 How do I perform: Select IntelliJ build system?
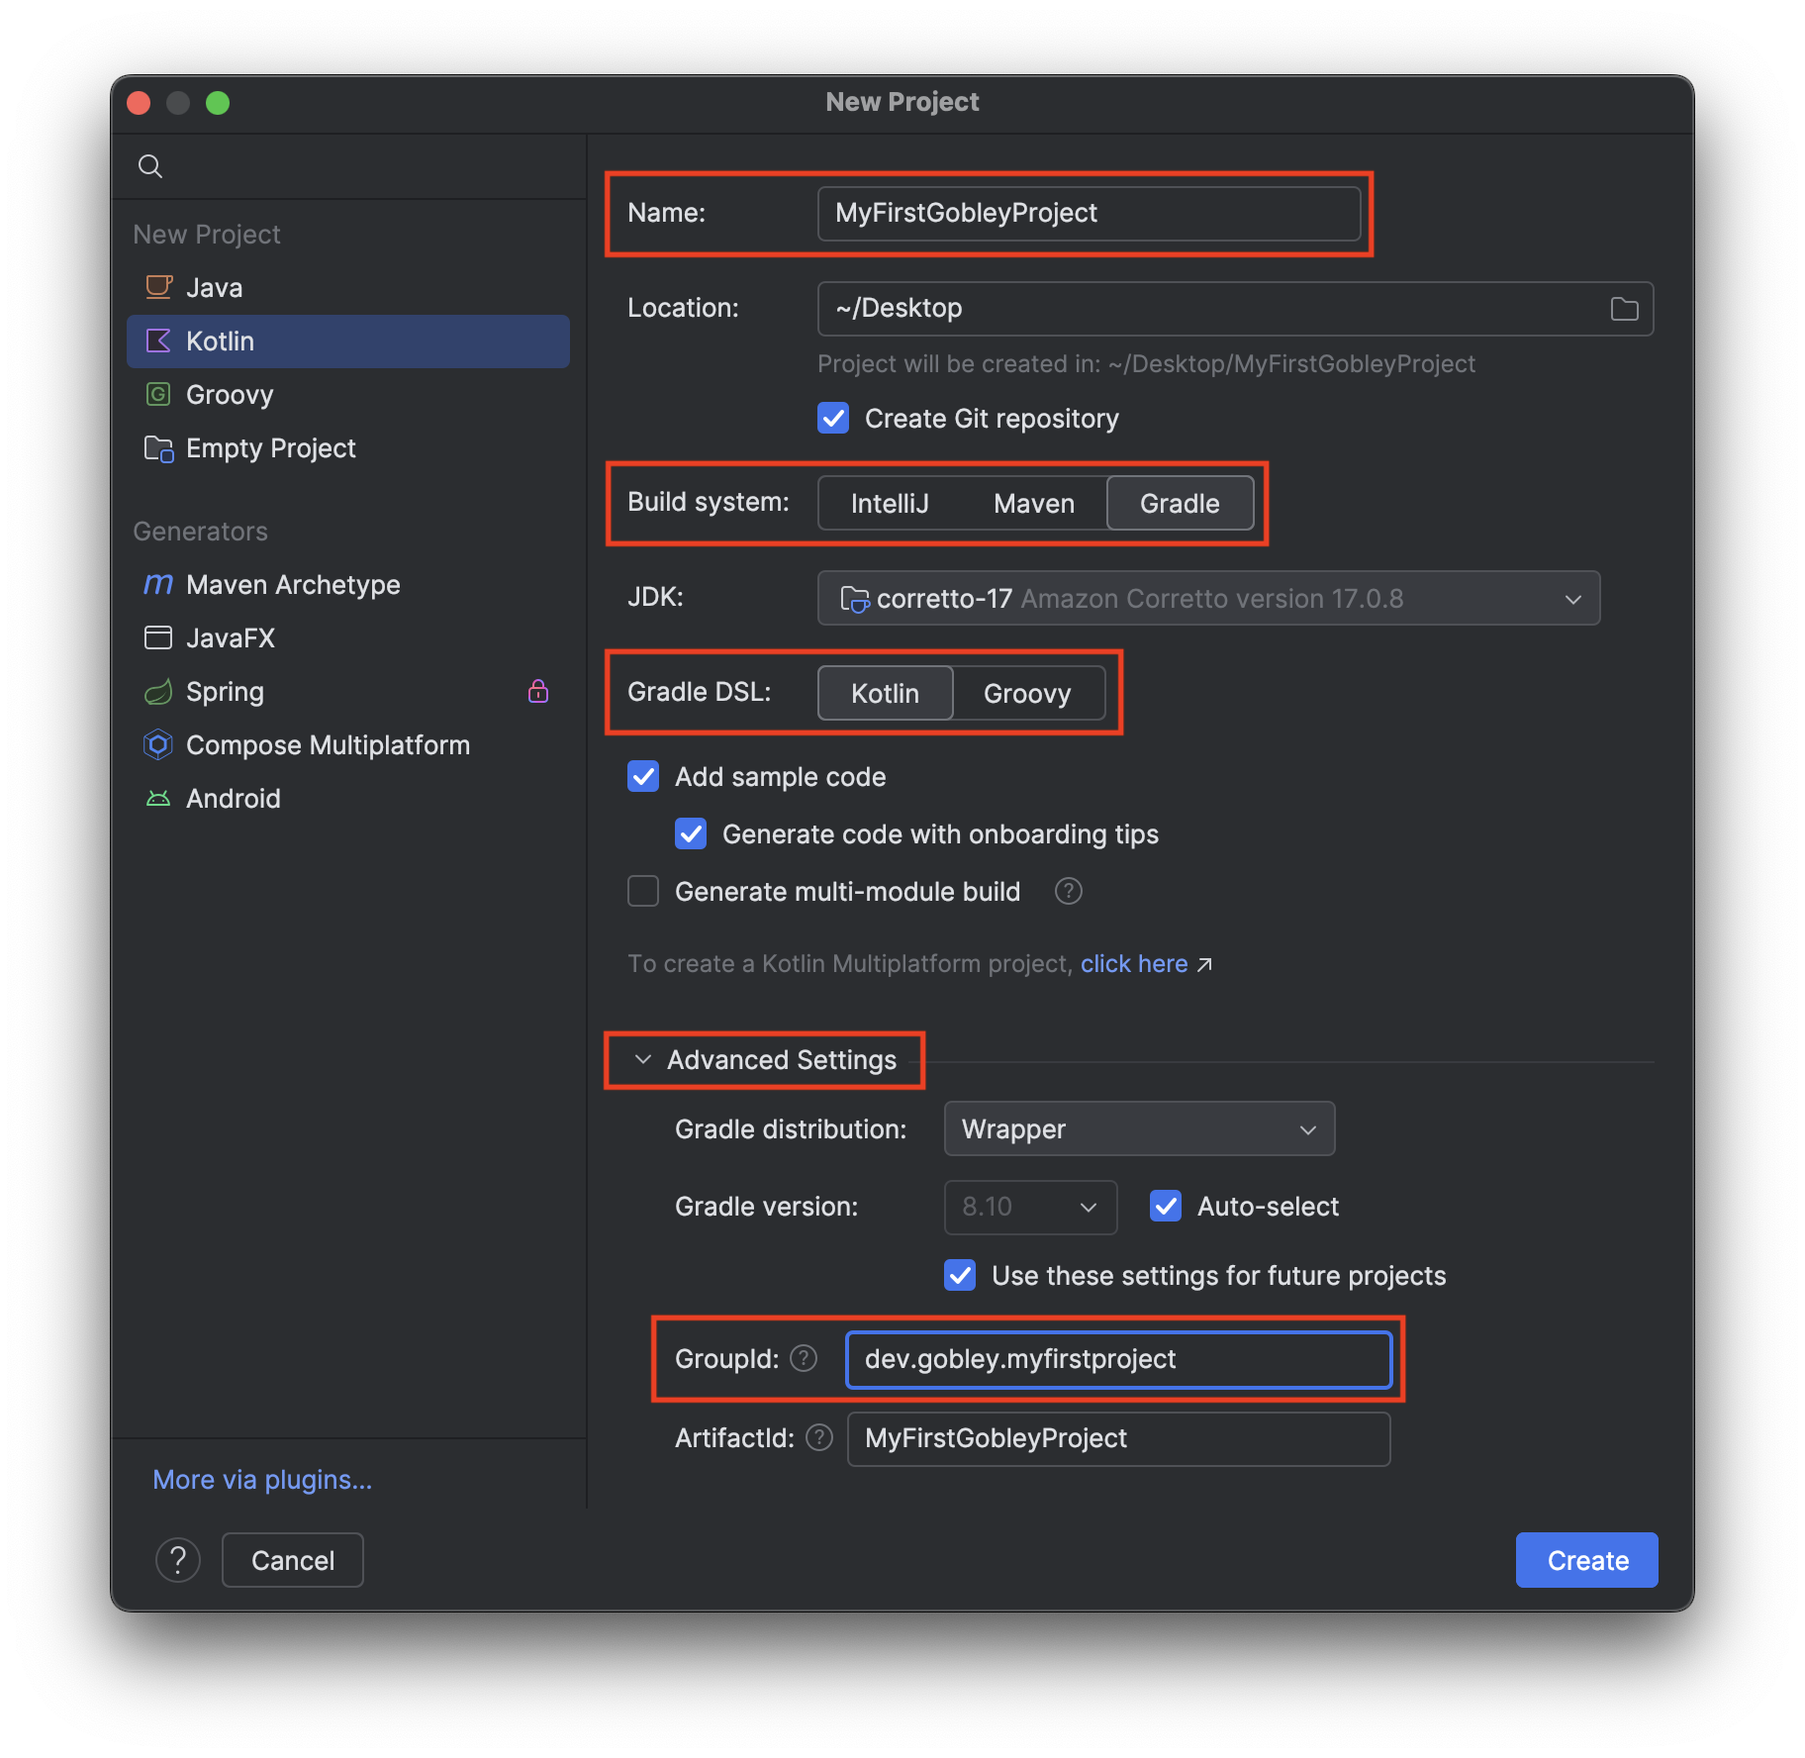point(890,503)
